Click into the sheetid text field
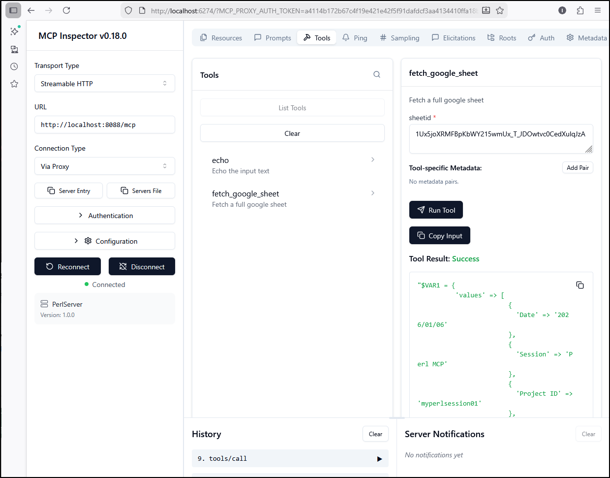The image size is (610, 478). 499,139
